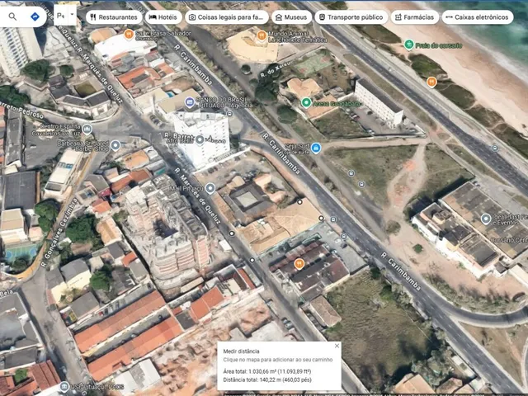Select the Restaurantes category chip
528x396 pixels.
point(114,17)
